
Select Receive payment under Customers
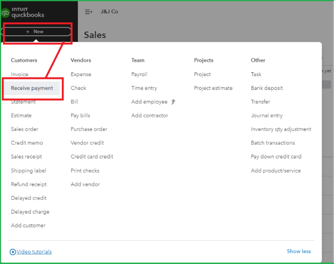[32, 88]
